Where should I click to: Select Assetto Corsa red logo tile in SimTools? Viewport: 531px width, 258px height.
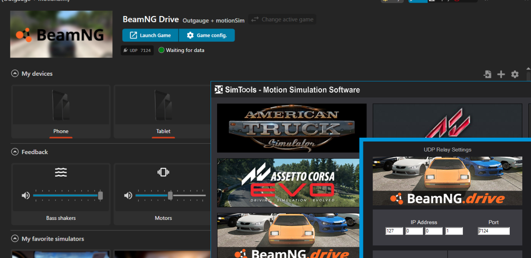(x=447, y=121)
